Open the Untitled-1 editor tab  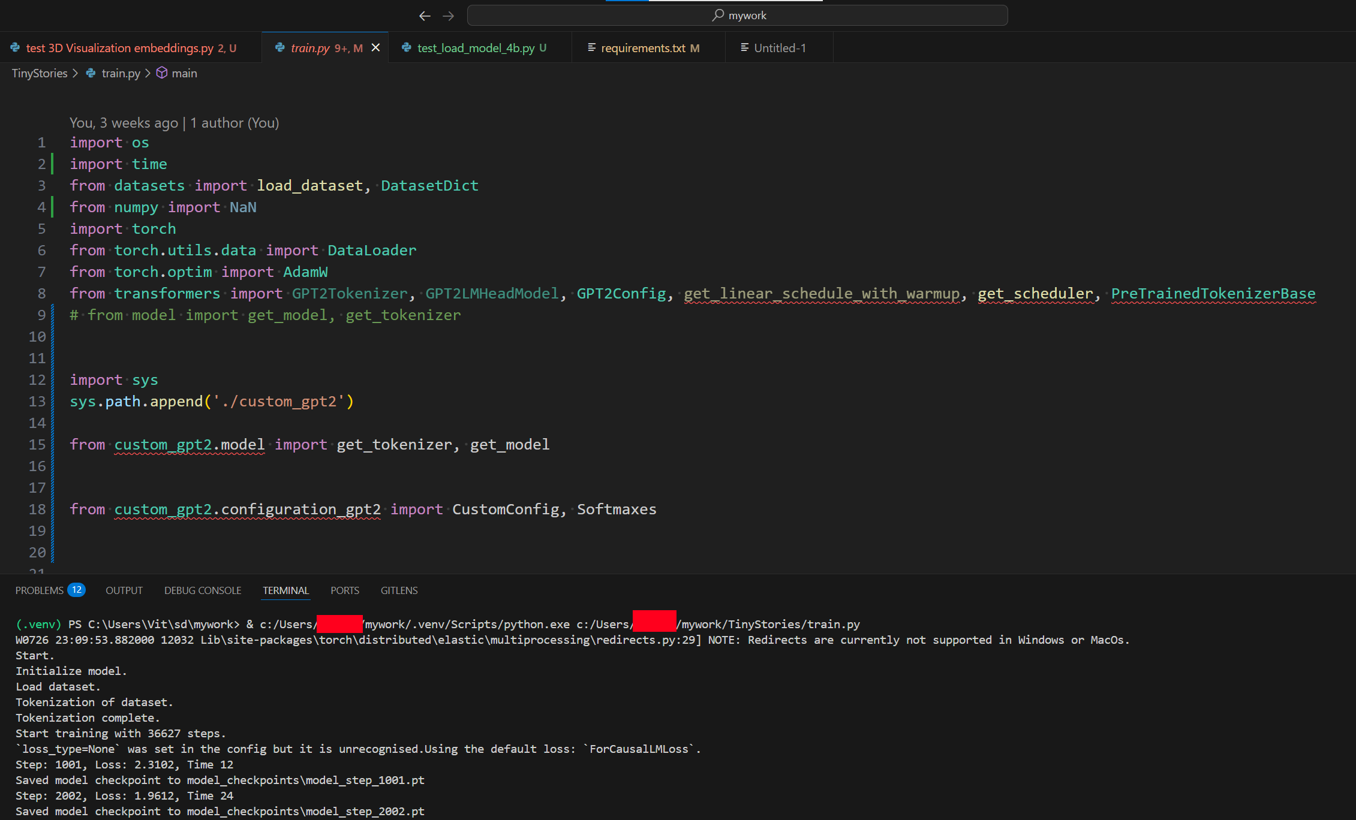(x=780, y=48)
